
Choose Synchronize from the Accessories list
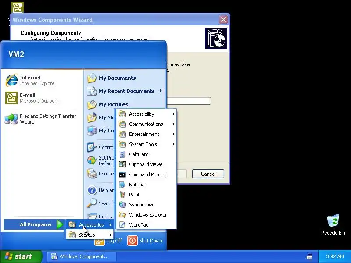147,205
